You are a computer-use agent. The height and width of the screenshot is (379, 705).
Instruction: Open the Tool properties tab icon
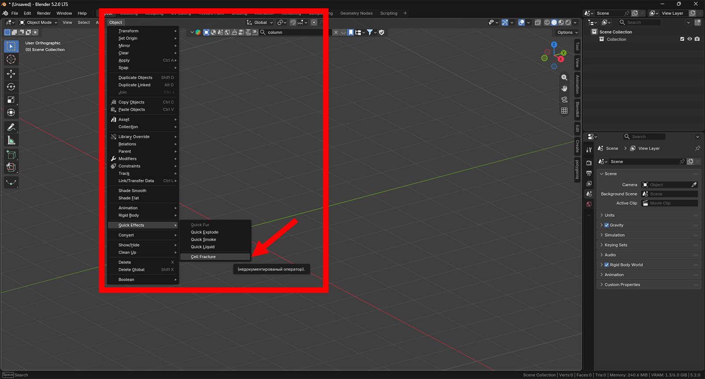[x=589, y=150]
